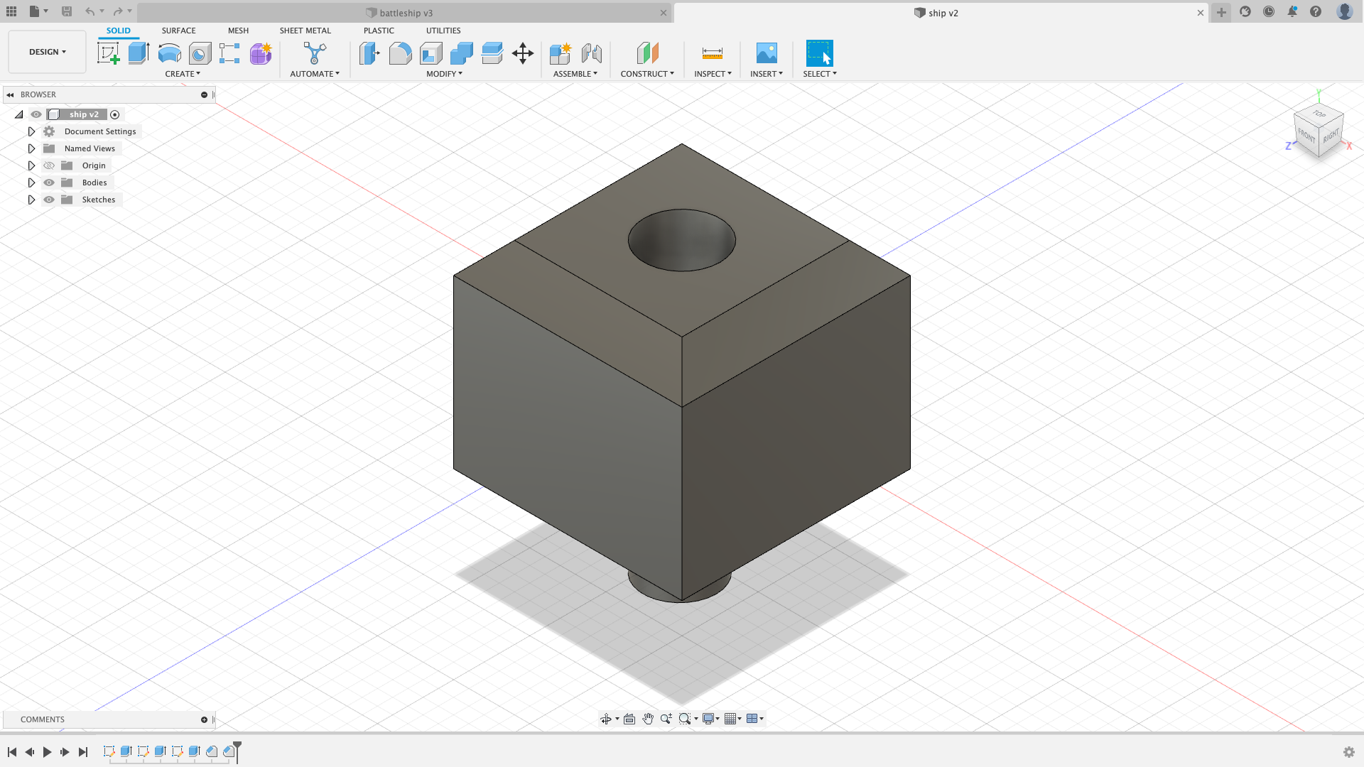The image size is (1364, 767).
Task: Open the INSPECT dropdown menu
Action: (713, 74)
